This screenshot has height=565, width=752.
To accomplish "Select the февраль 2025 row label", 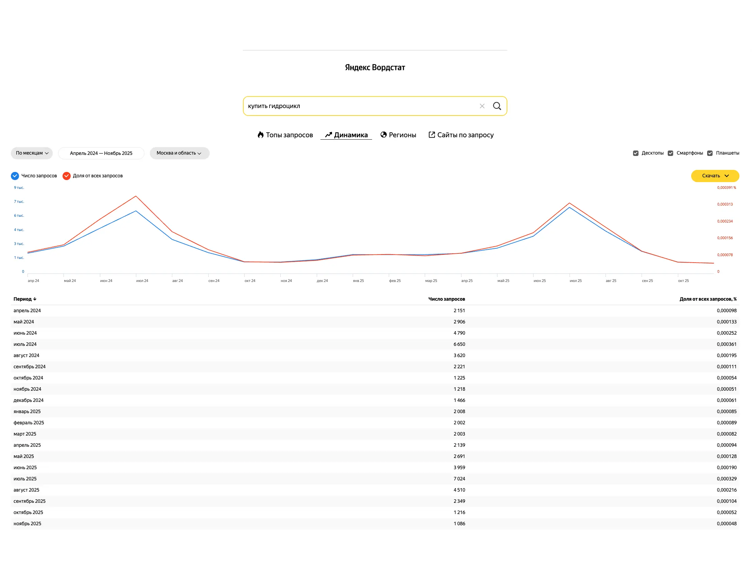I will pos(29,423).
